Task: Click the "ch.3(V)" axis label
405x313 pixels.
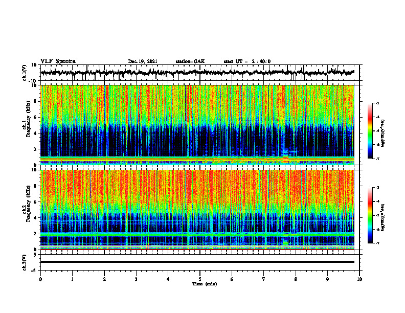Action: point(25,263)
